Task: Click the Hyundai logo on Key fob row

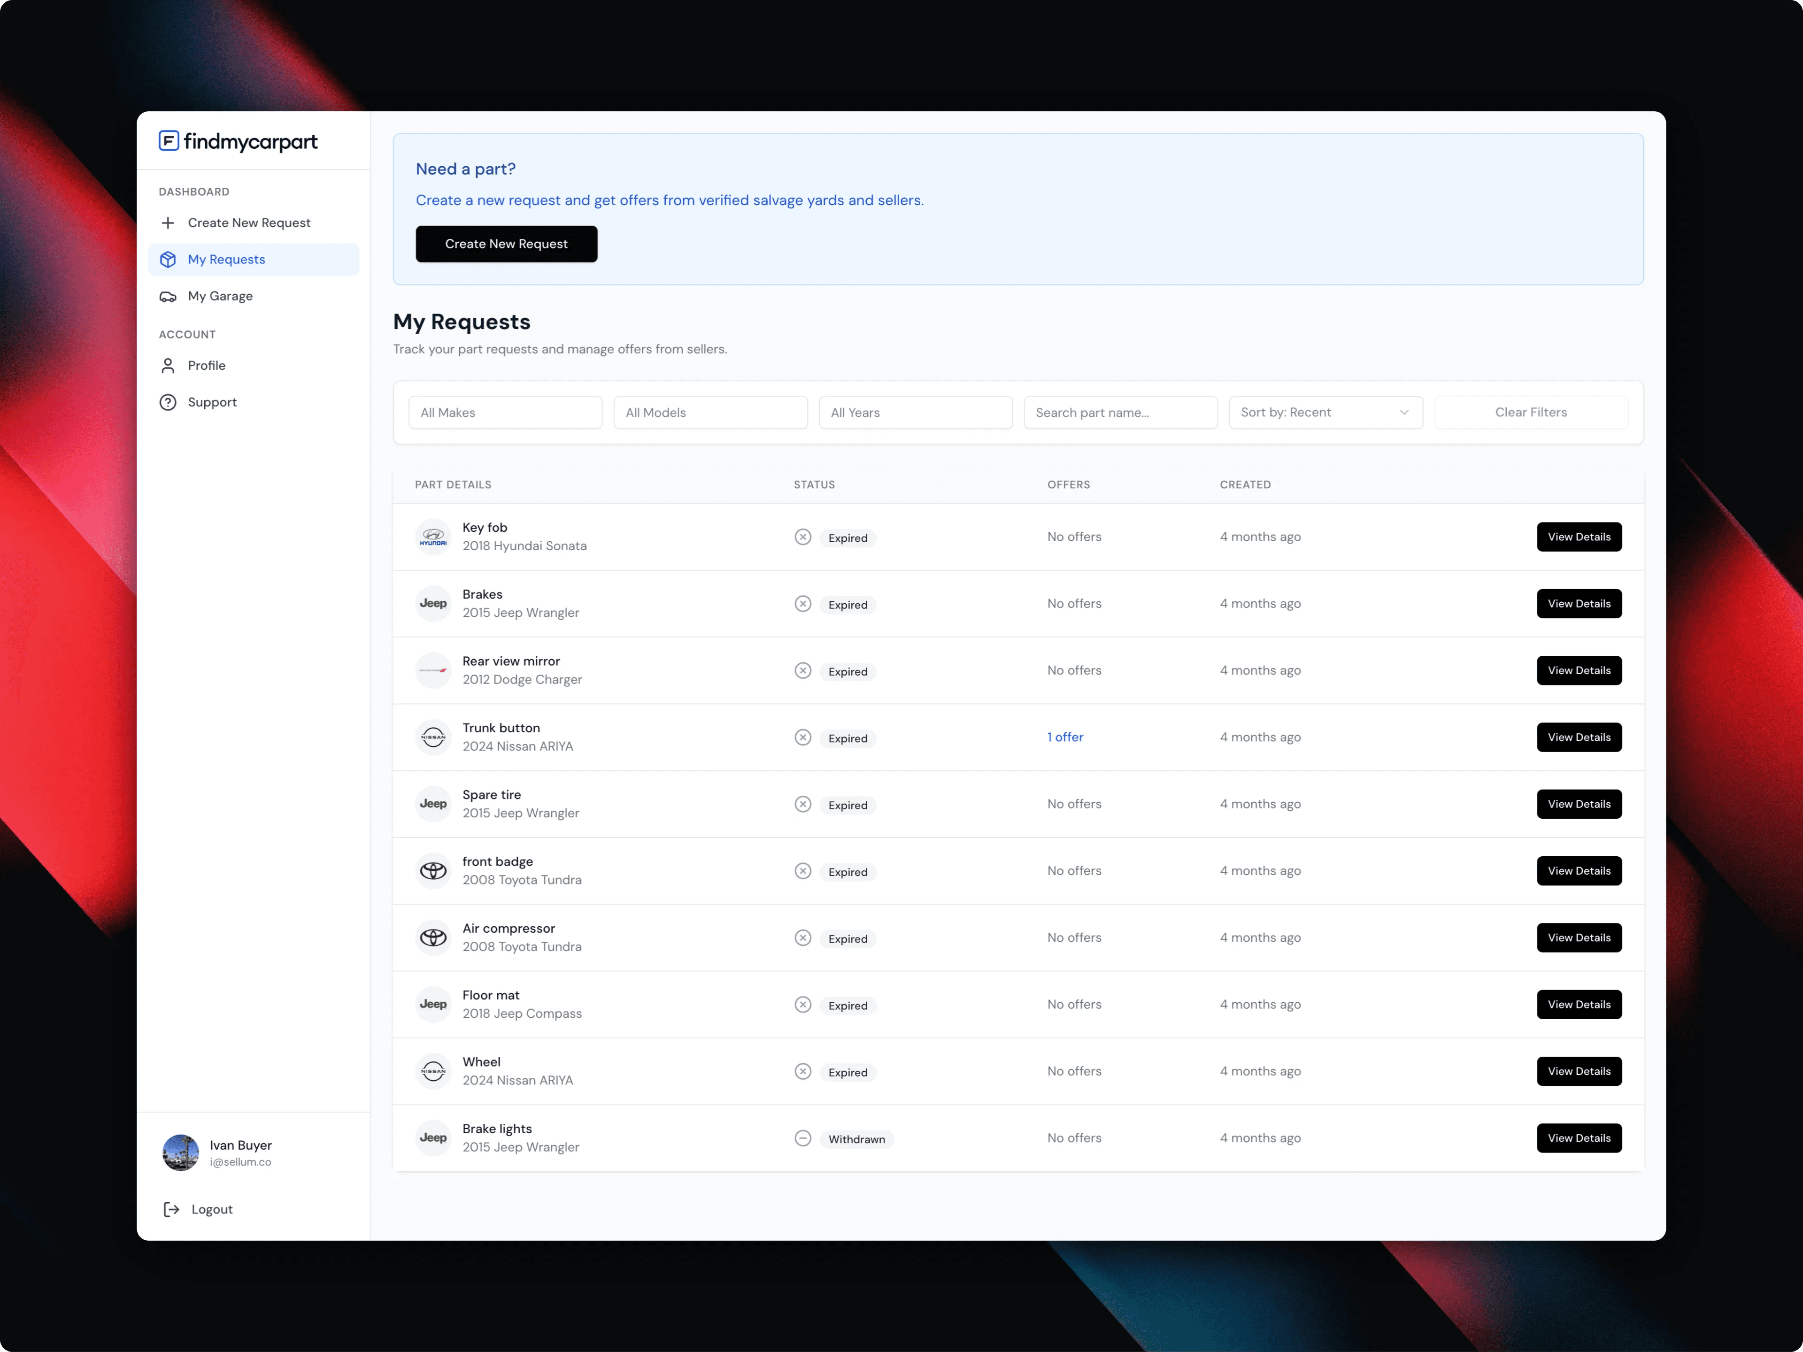Action: point(433,536)
